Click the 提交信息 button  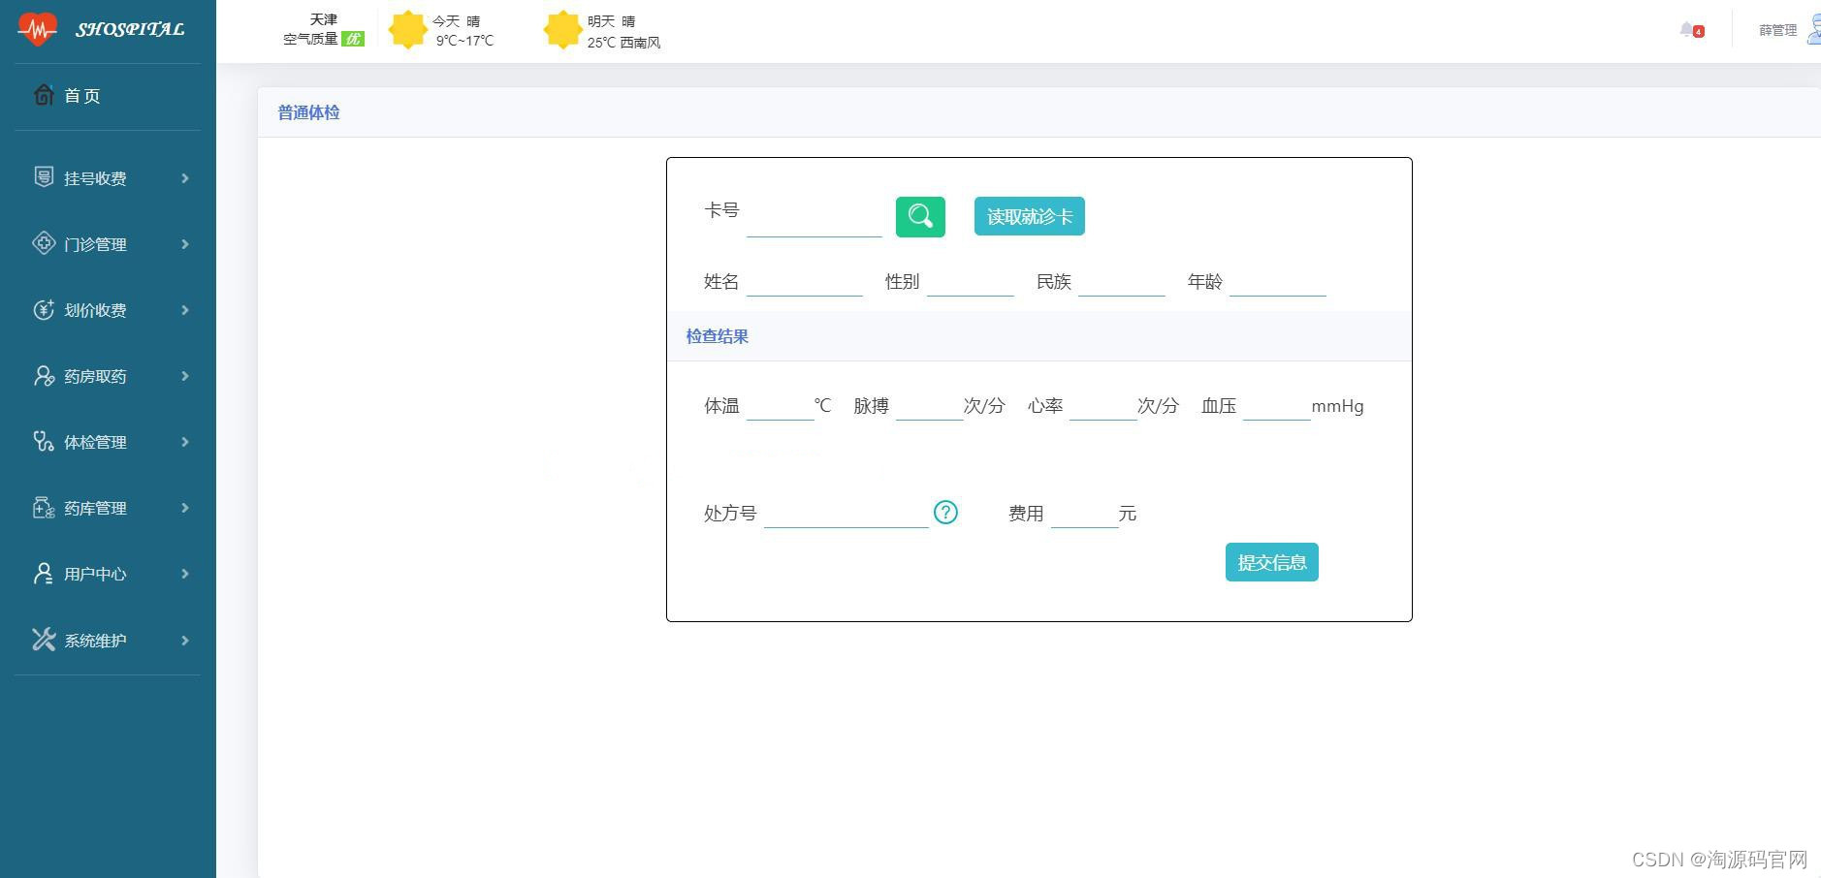tap(1272, 562)
